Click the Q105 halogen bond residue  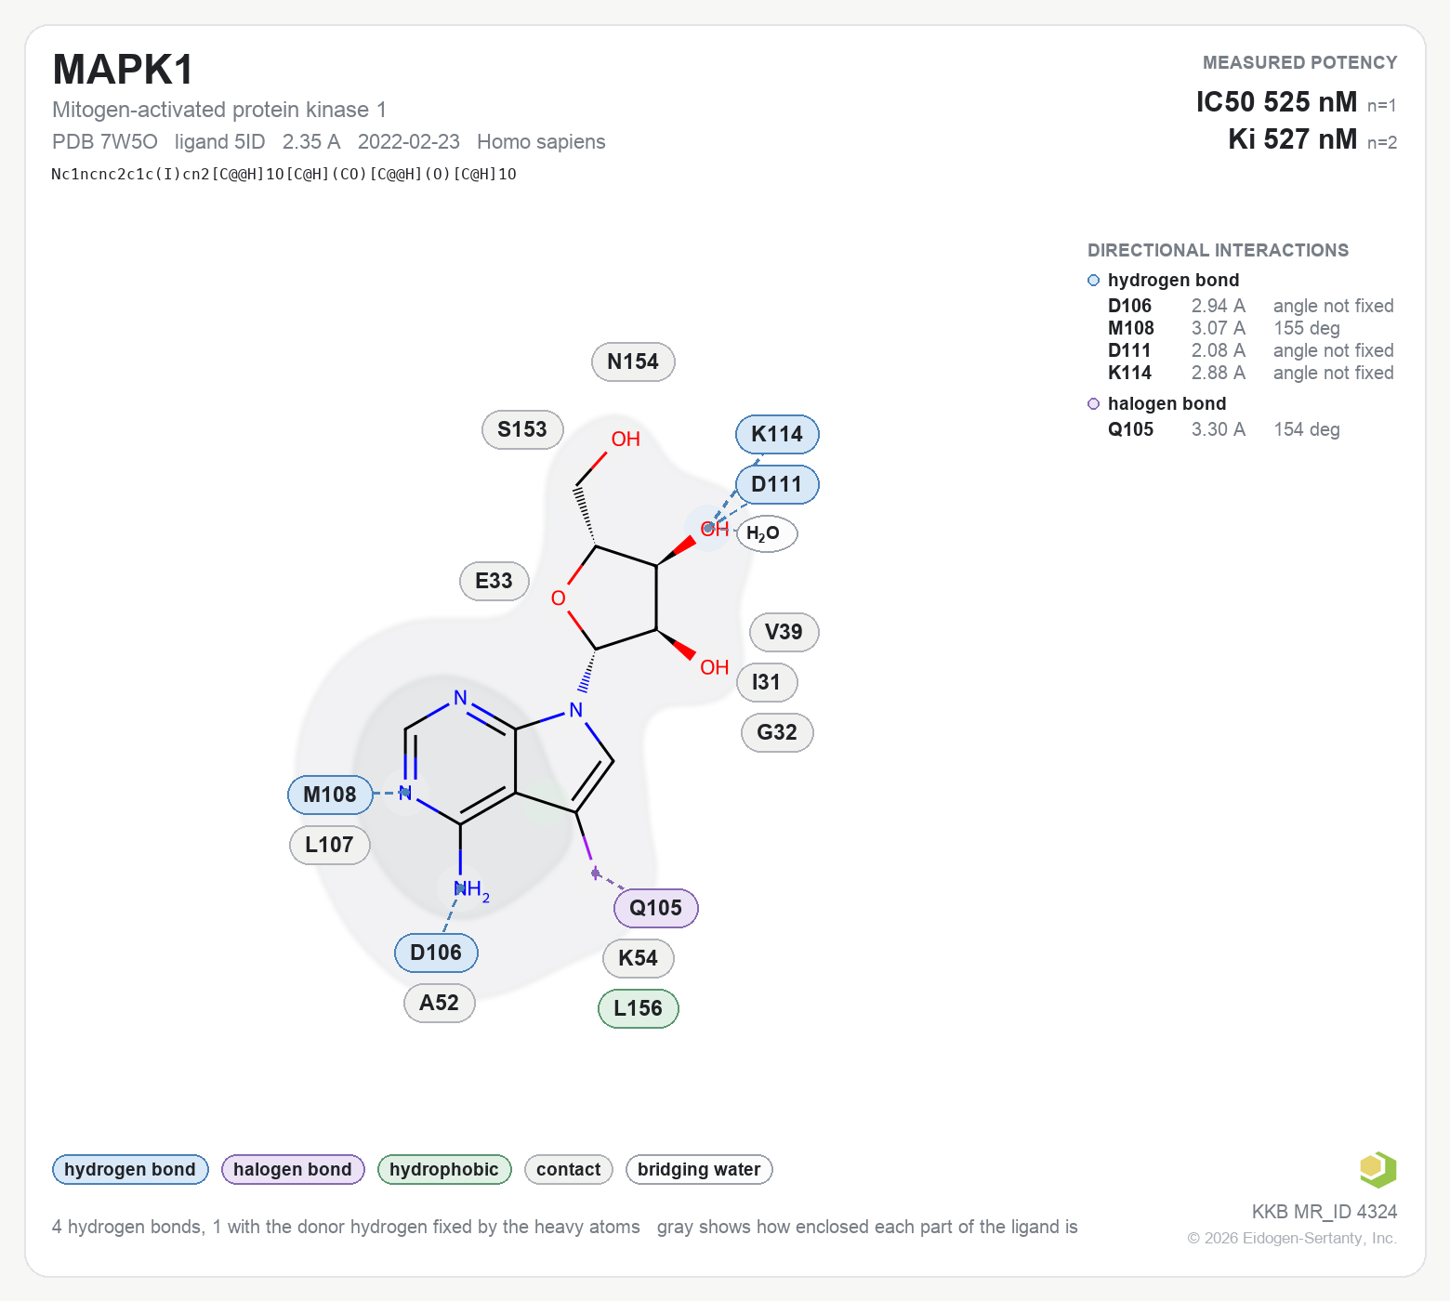click(655, 908)
